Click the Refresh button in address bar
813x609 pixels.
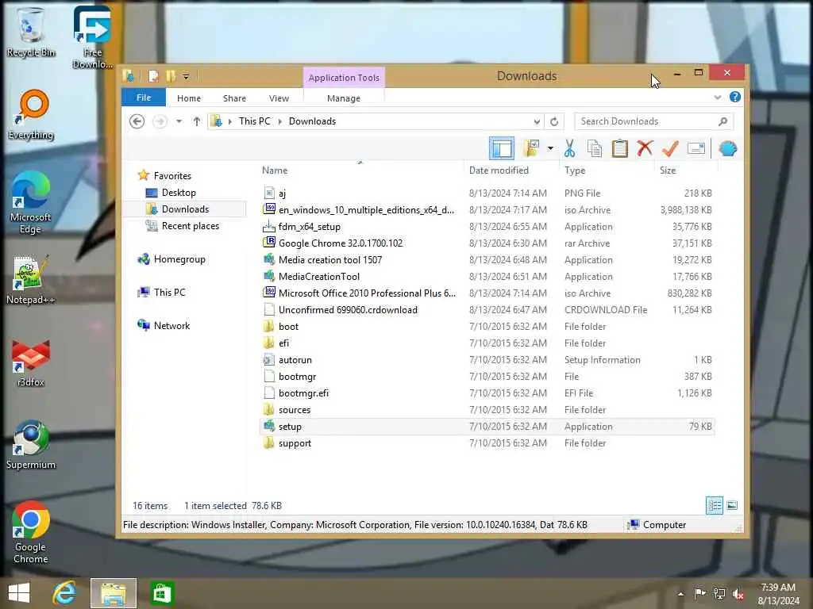(x=553, y=121)
